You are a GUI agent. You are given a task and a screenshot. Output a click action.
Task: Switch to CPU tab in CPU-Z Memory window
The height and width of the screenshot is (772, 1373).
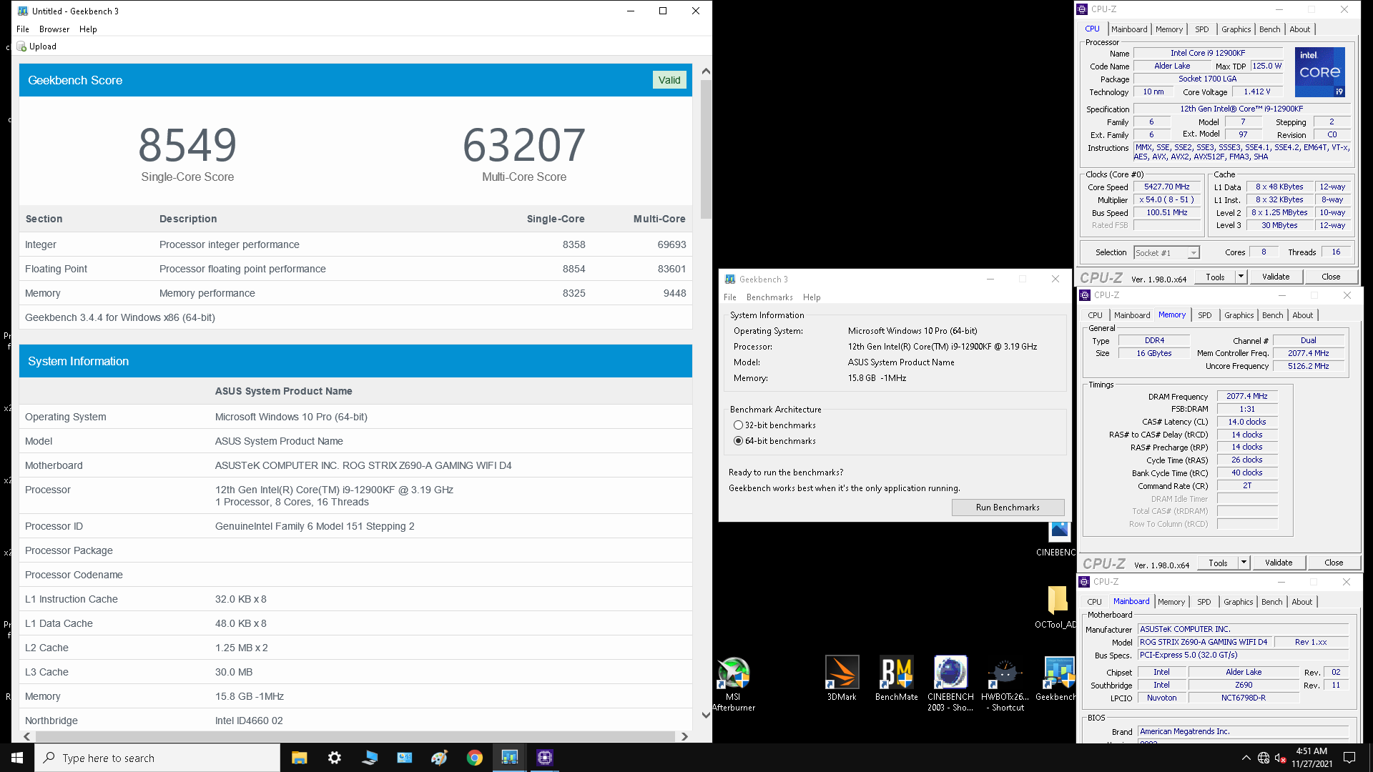tap(1095, 315)
